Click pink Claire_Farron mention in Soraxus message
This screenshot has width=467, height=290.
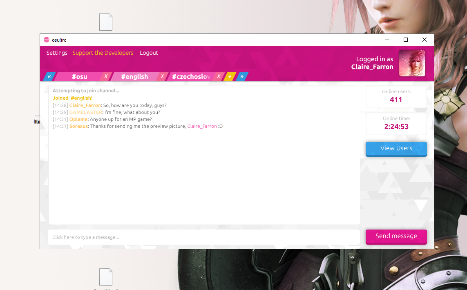pyautogui.click(x=202, y=126)
